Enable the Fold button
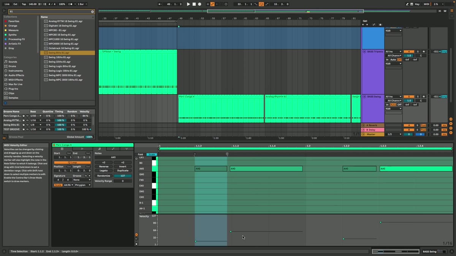This screenshot has height=256, width=456. click(141, 154)
